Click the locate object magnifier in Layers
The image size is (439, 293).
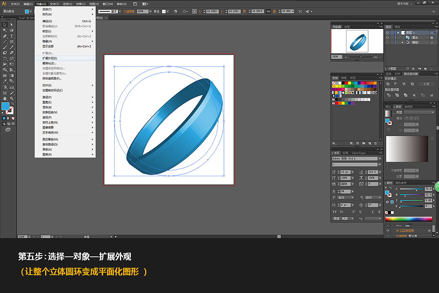[407, 69]
